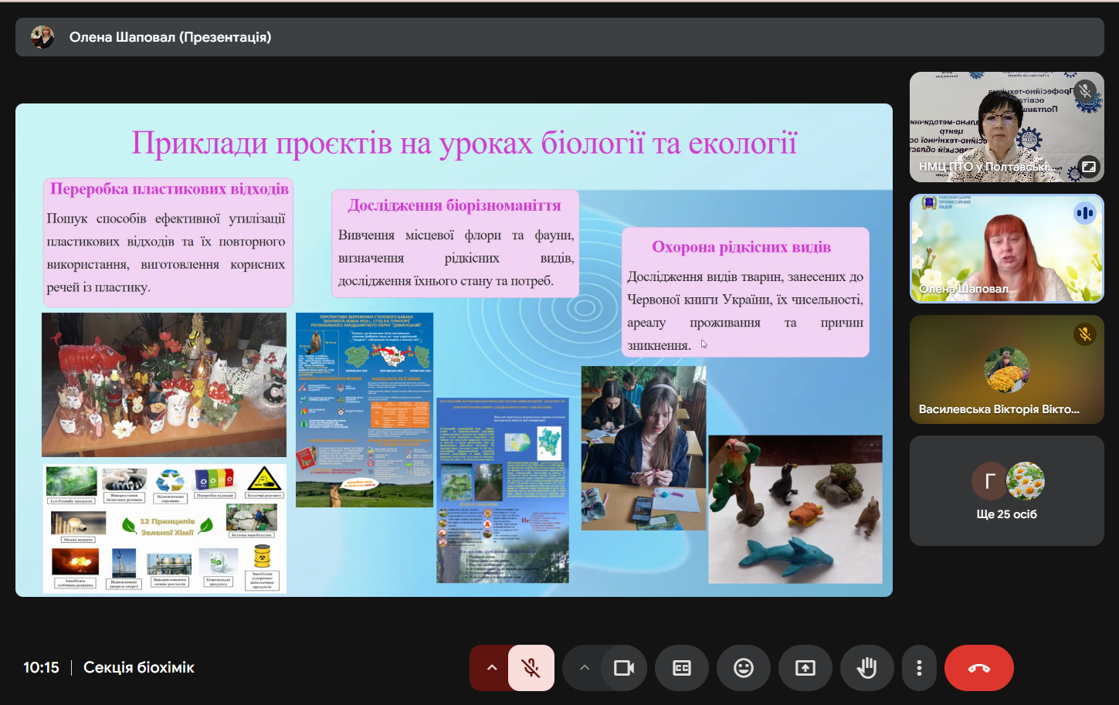Click the 'Секція біохімік' meeting name

[139, 668]
